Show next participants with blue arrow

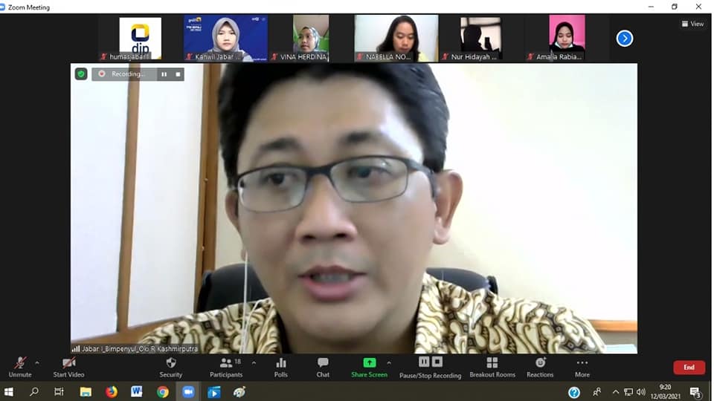[625, 38]
